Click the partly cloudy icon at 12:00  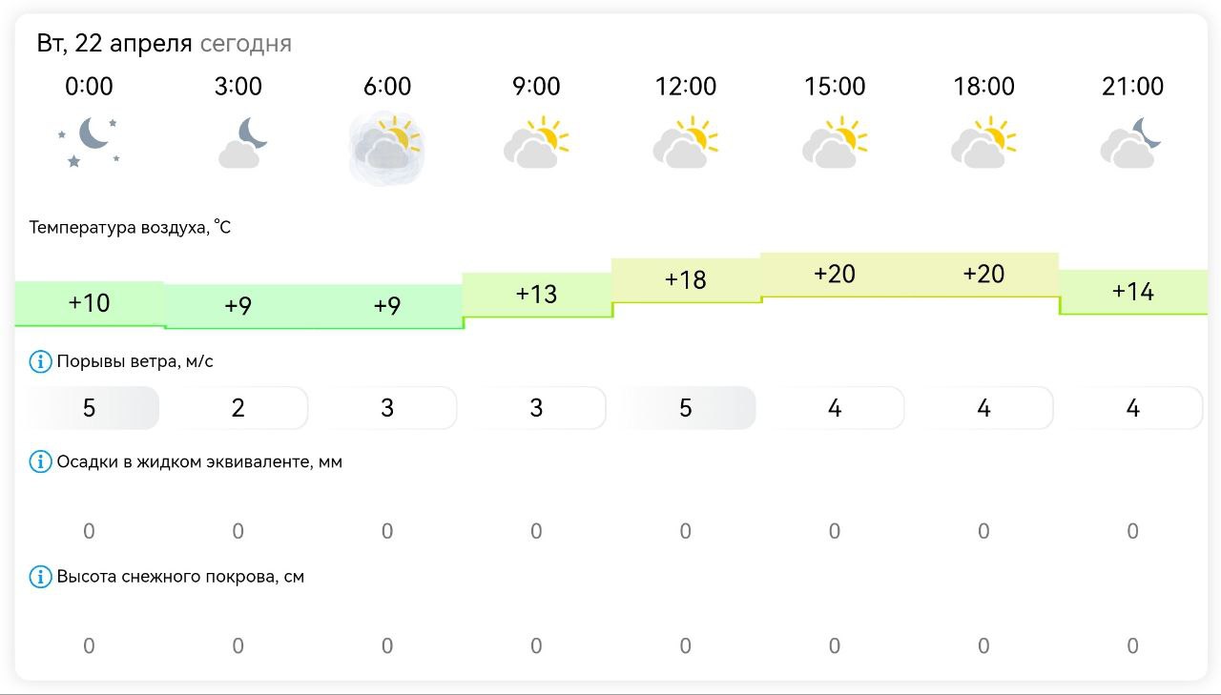click(685, 142)
